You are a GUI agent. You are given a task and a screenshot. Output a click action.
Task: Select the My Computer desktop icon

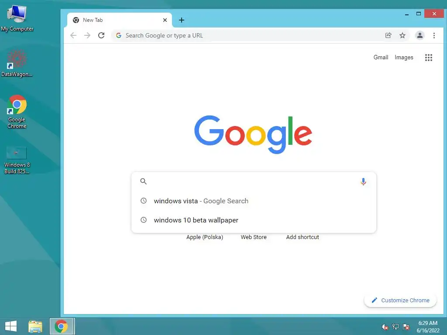point(17,18)
